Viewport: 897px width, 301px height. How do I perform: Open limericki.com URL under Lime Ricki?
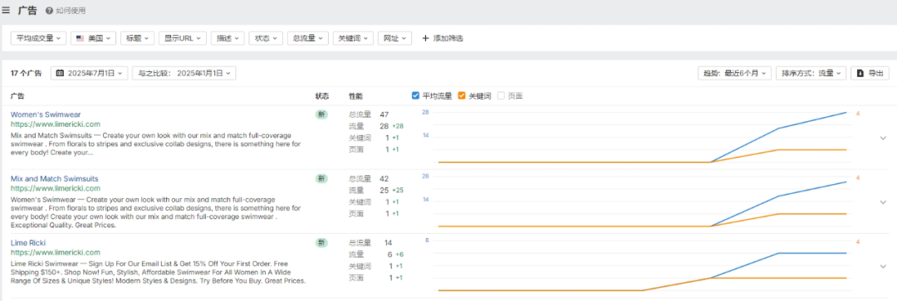tap(56, 252)
